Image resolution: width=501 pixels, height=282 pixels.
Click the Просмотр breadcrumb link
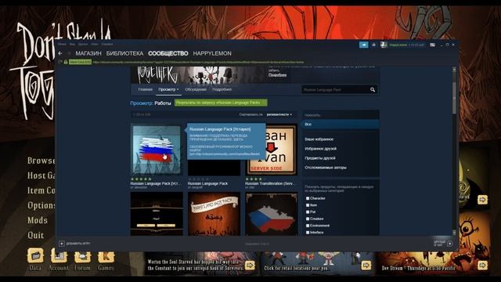coord(142,103)
